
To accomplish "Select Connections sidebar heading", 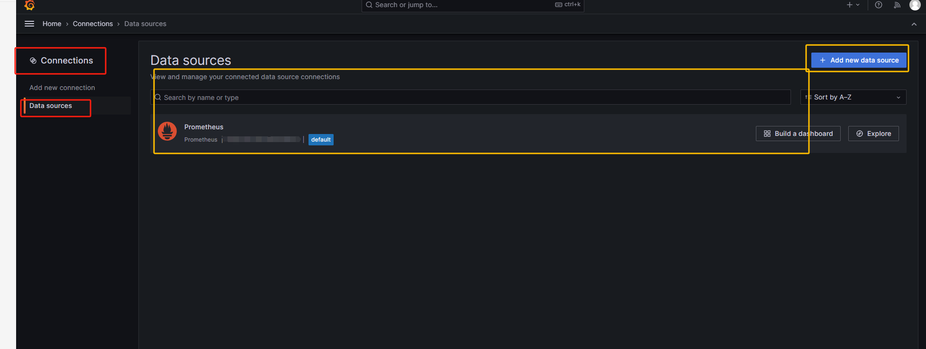I will (x=62, y=61).
